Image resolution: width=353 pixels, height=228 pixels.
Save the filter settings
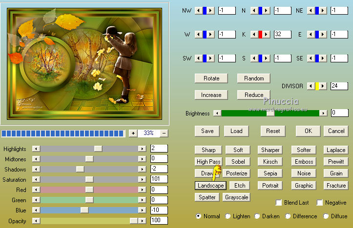click(207, 131)
